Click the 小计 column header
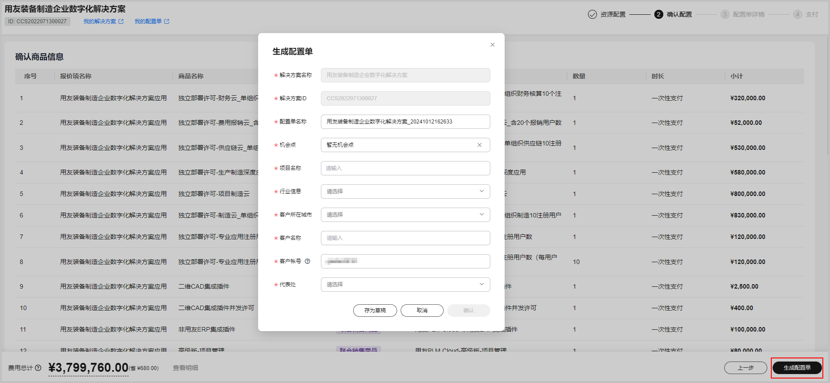The height and width of the screenshot is (383, 830). point(737,76)
